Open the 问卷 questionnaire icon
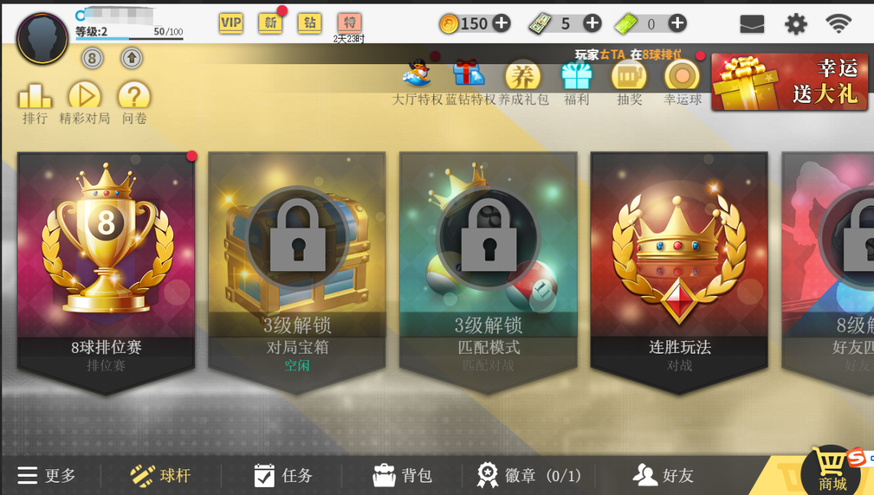 [x=134, y=96]
